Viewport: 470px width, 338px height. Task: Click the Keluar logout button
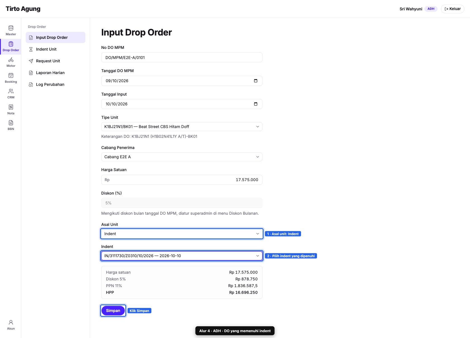click(452, 9)
